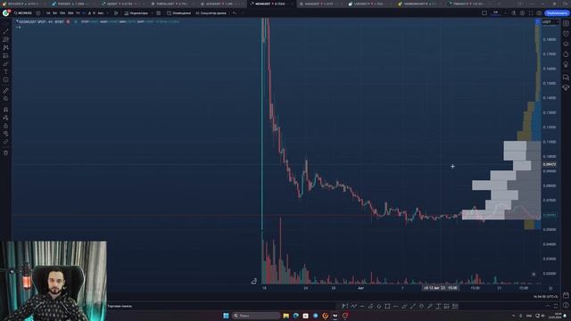Toggle the magnet mode icon
Viewport: 571px width, 321px height.
click(6, 110)
